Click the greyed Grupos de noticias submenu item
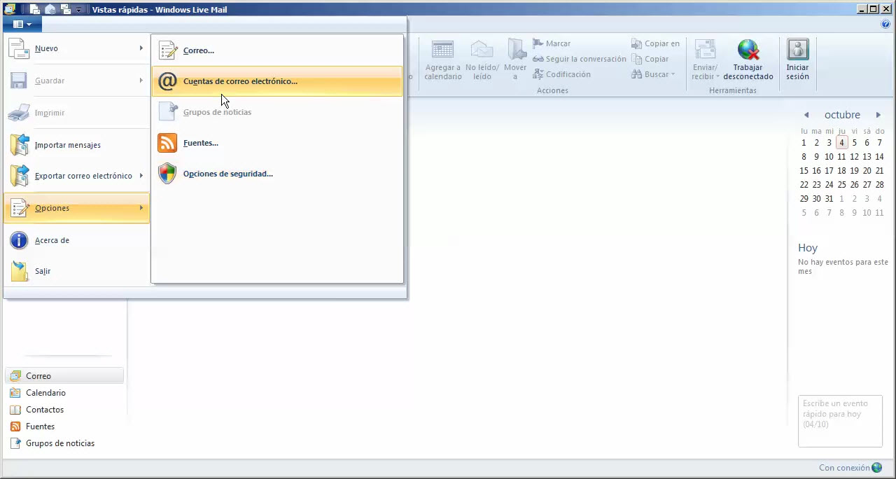This screenshot has height=479, width=896. (277, 112)
